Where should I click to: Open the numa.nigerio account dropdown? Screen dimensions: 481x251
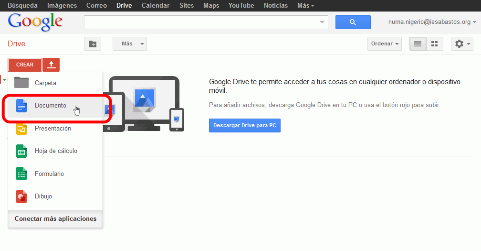[x=432, y=22]
